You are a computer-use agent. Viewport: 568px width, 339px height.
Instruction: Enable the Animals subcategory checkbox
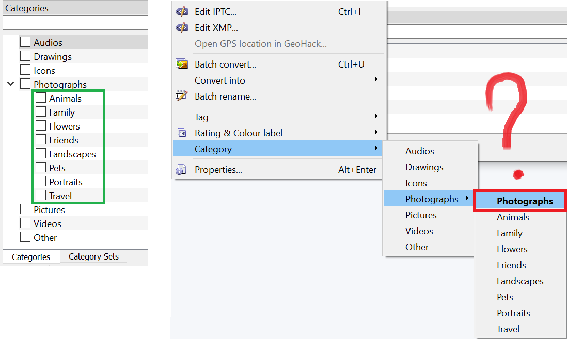(41, 98)
